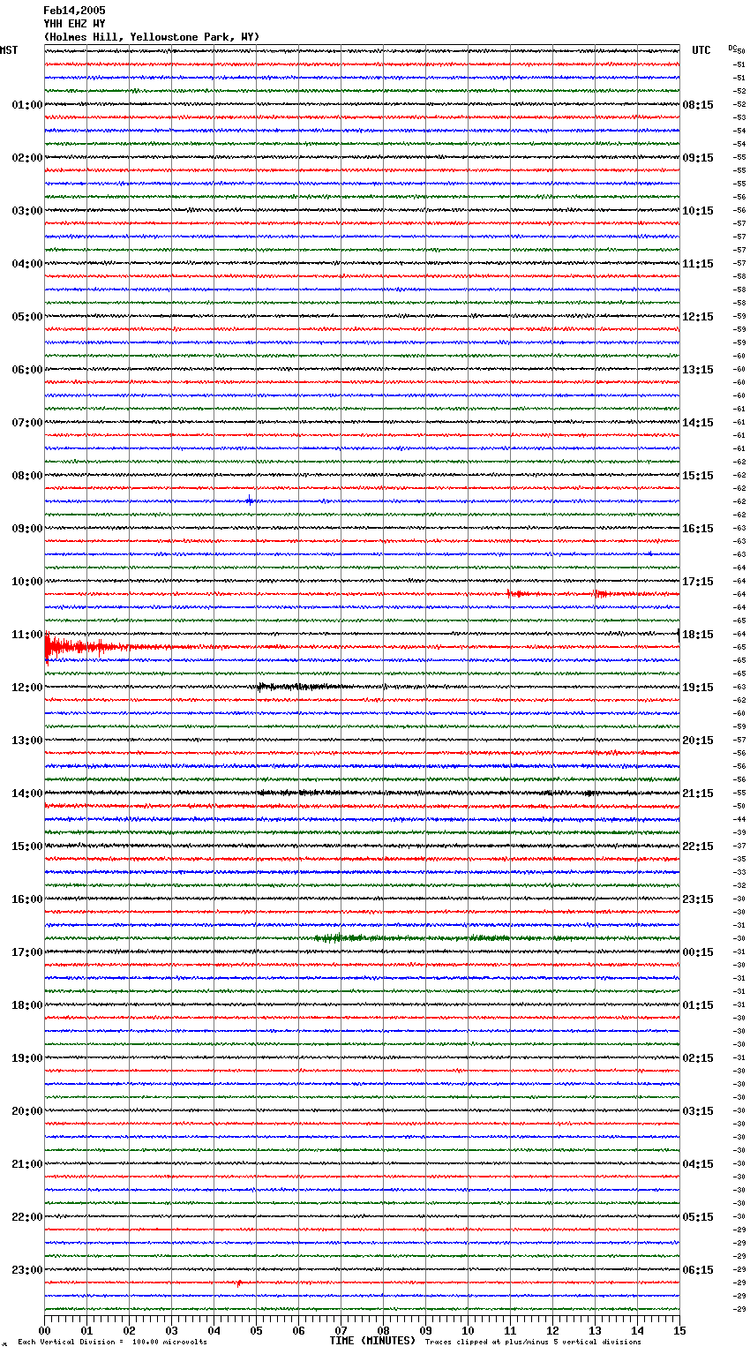Select the 23:00 MST row label

[x=27, y=1270]
